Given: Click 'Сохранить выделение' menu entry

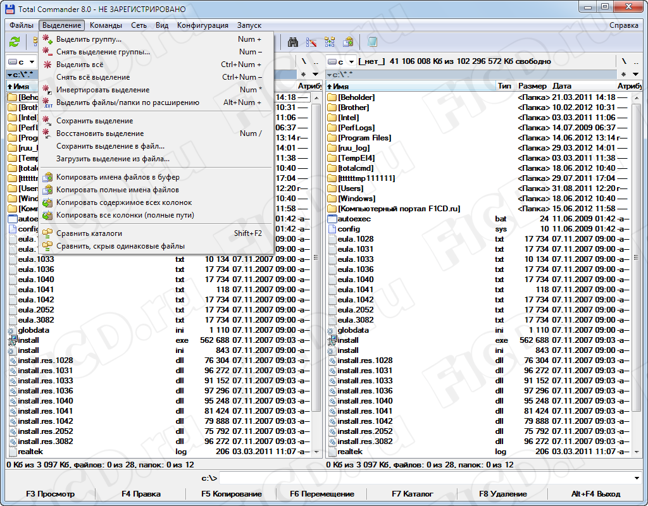Looking at the screenshot, I should (156, 121).
